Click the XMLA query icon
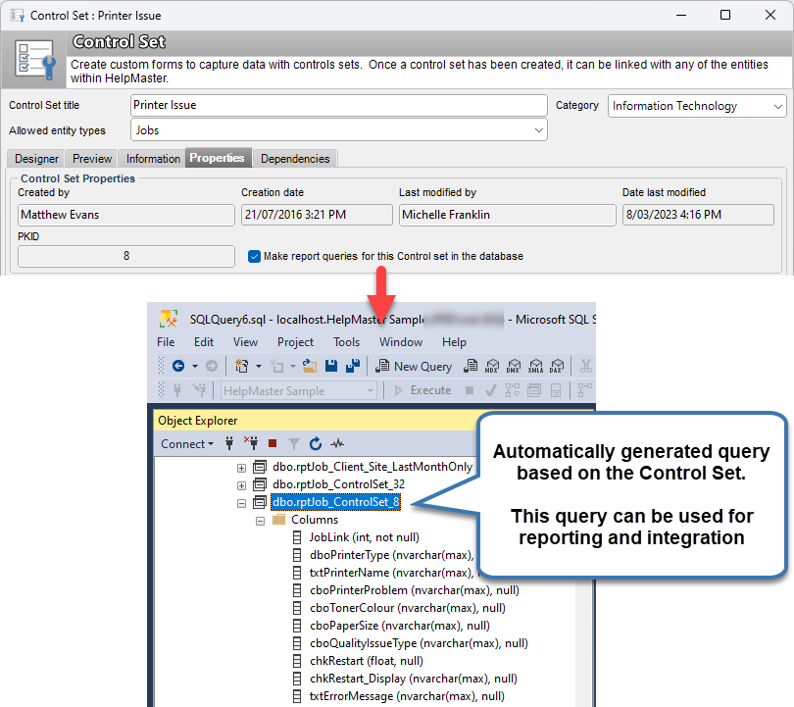The width and height of the screenshot is (794, 707). (x=535, y=366)
